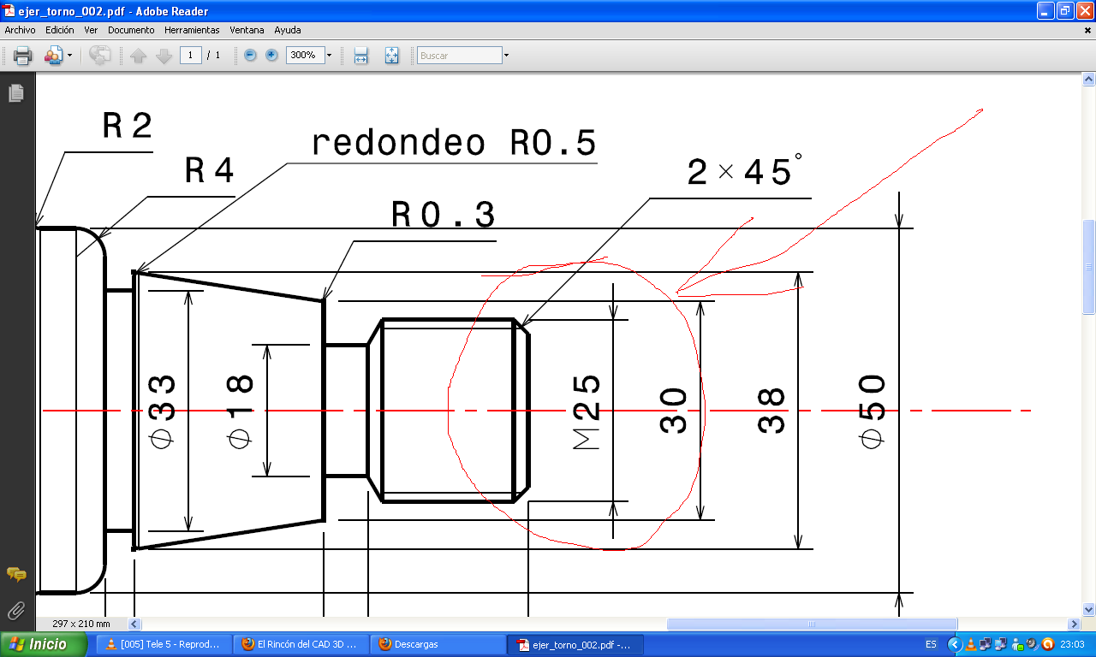The image size is (1096, 657).
Task: Click the Inicio start button
Action: pos(45,644)
